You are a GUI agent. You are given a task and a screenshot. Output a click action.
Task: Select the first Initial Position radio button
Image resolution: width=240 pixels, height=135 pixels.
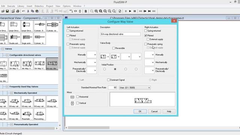(105, 69)
